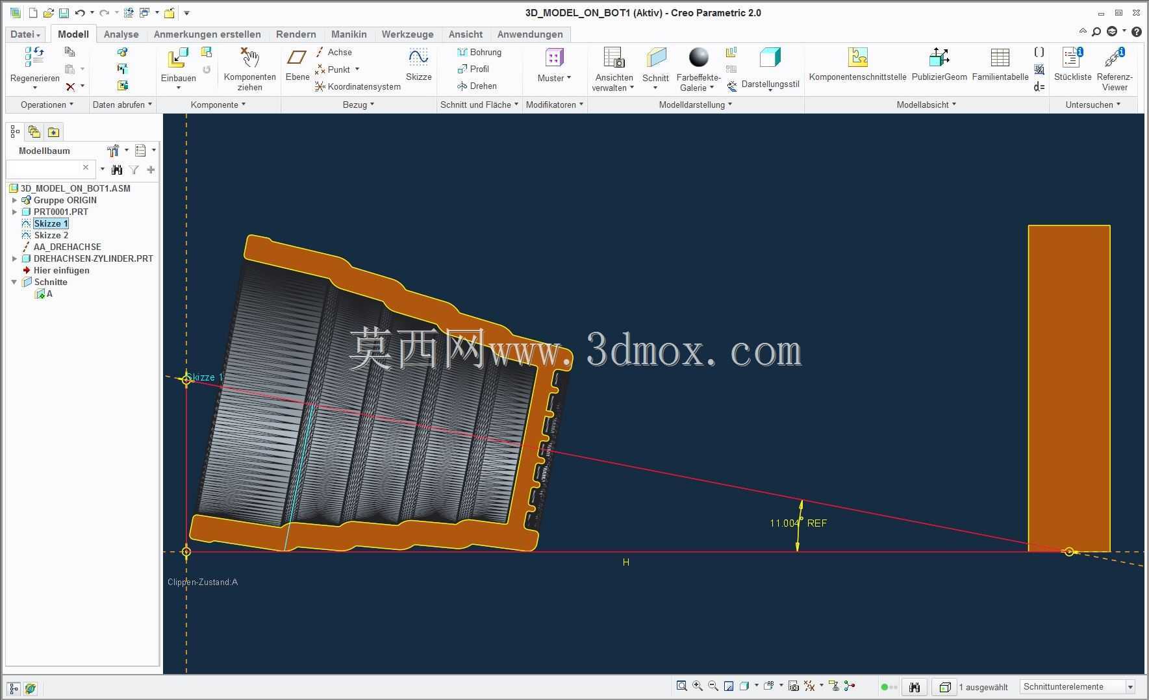Click the Schnitt section icon

(x=656, y=58)
